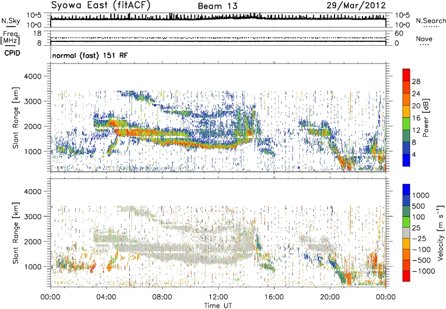Click the 'Syowa East (fitACF)' title

click(x=101, y=6)
